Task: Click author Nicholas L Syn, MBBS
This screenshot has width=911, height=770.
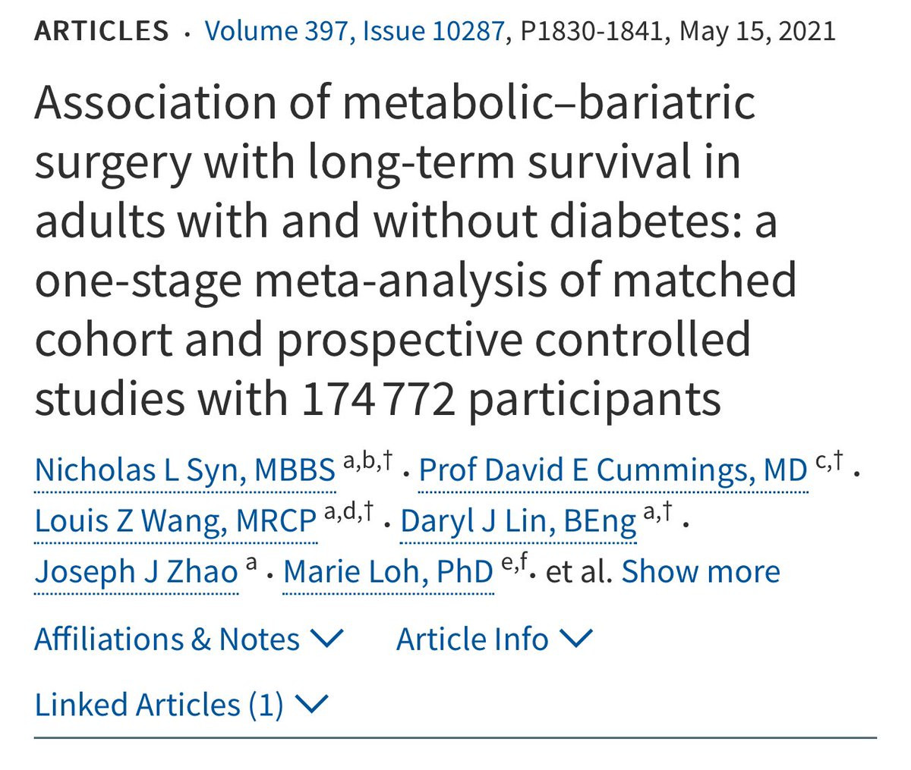Action: point(185,470)
